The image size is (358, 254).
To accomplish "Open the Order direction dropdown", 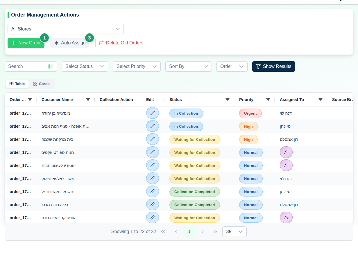I will click(x=232, y=66).
